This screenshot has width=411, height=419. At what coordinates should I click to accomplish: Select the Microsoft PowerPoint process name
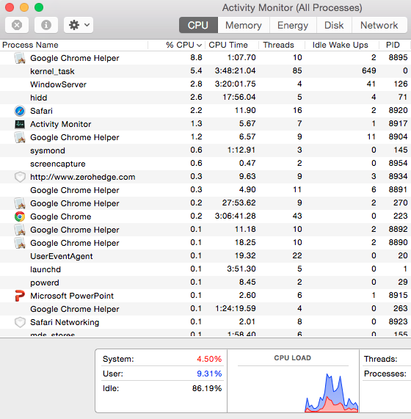[x=72, y=296]
